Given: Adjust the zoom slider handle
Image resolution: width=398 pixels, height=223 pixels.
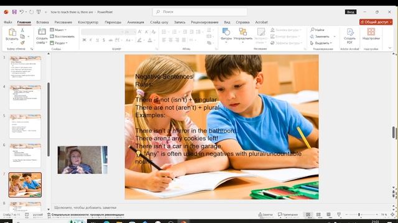Looking at the screenshot, I should click(359, 215).
